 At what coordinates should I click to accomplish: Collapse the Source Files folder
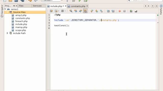(x=7, y=12)
